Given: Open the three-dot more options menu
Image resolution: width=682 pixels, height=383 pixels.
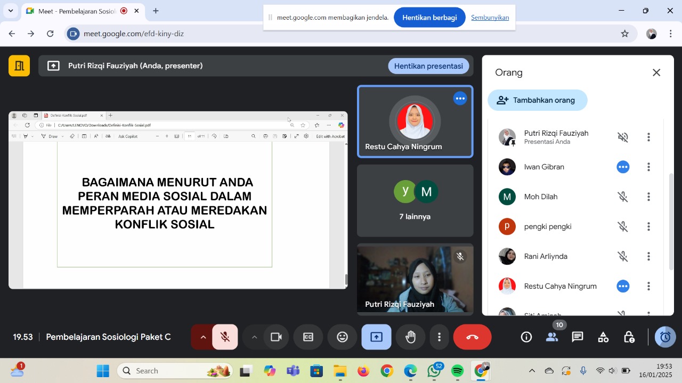Looking at the screenshot, I should (439, 337).
